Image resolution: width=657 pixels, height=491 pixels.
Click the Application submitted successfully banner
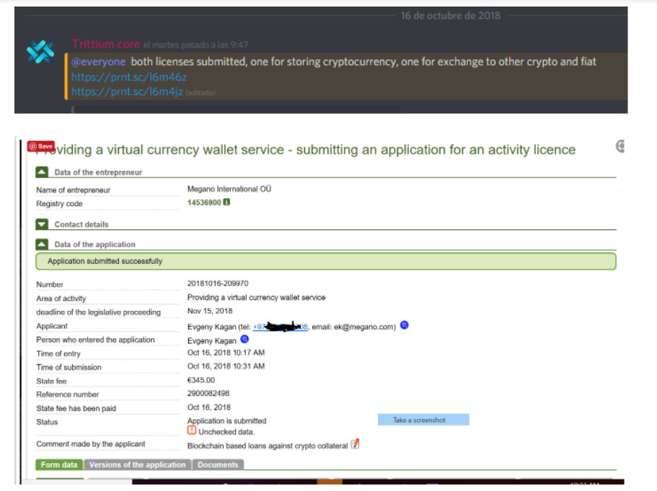[x=326, y=262]
